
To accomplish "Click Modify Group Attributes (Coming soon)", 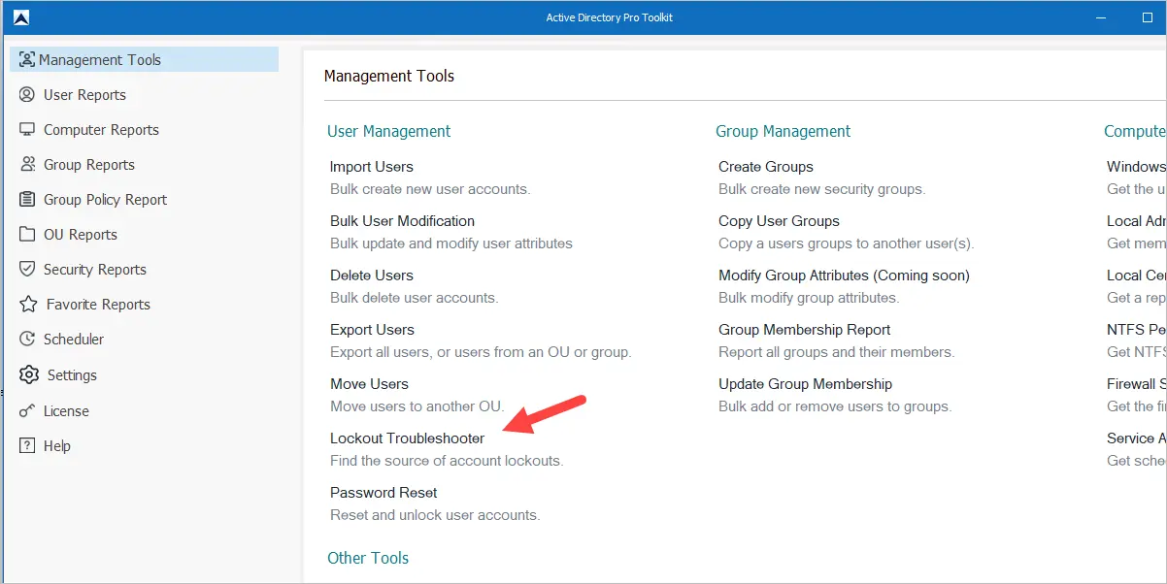I will (x=844, y=275).
